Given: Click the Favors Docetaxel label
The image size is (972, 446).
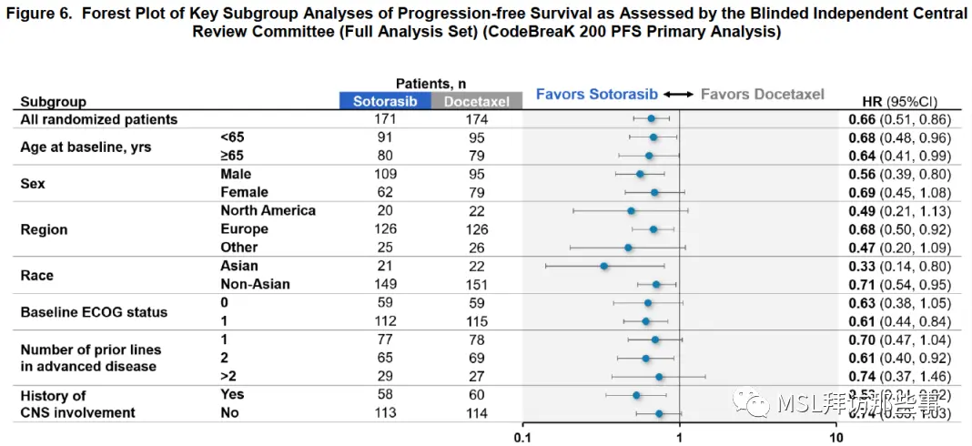Looking at the screenshot, I should point(762,94).
